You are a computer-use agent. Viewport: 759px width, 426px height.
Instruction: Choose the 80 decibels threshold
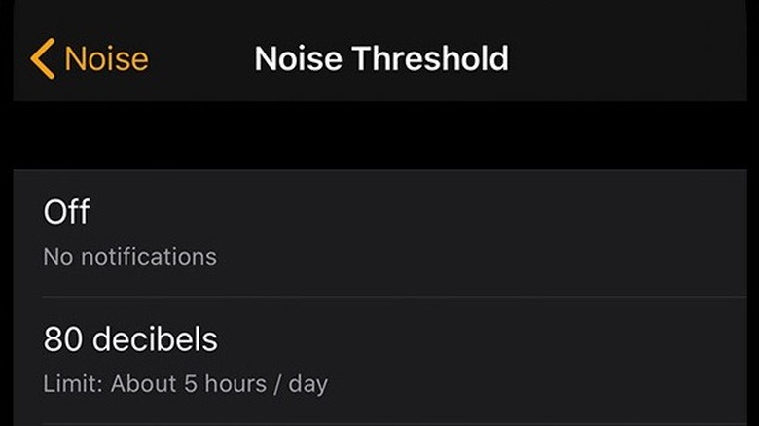(389, 359)
